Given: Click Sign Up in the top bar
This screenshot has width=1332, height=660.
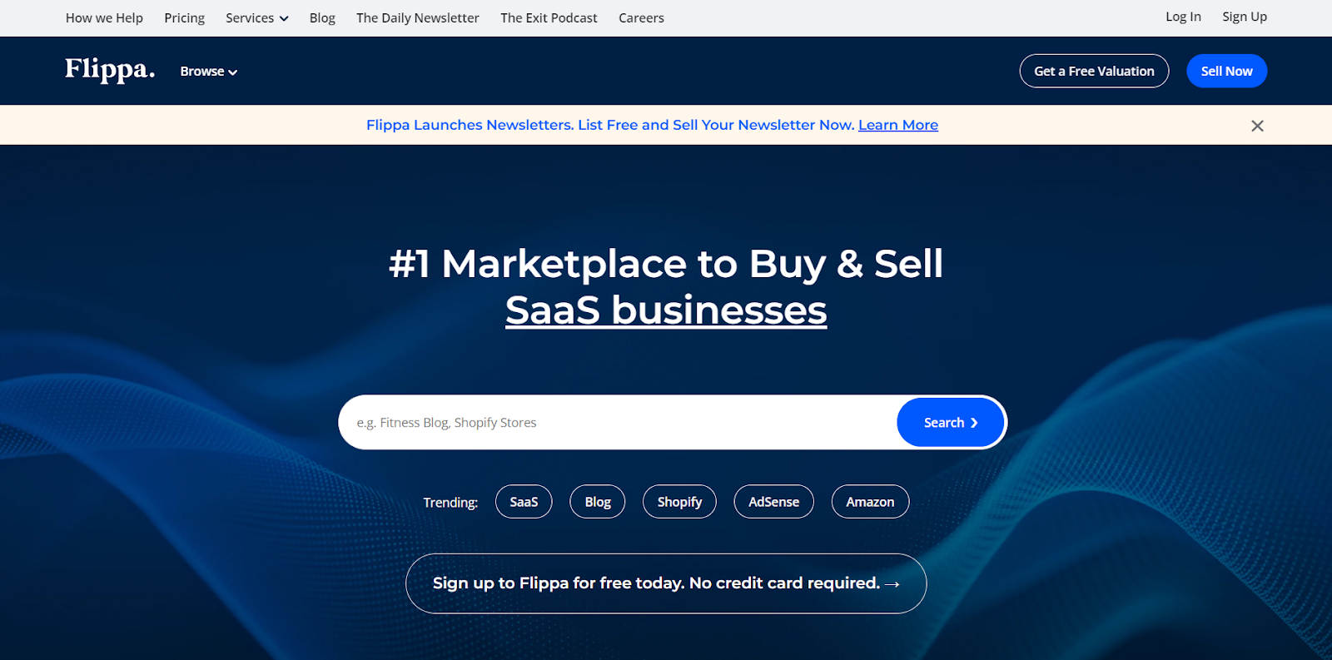Looking at the screenshot, I should [1245, 17].
